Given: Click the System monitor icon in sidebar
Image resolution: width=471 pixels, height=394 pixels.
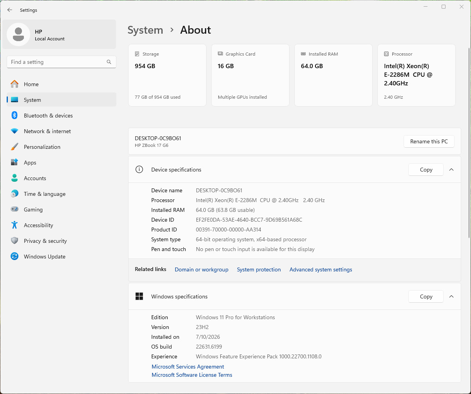Looking at the screenshot, I should pos(14,100).
